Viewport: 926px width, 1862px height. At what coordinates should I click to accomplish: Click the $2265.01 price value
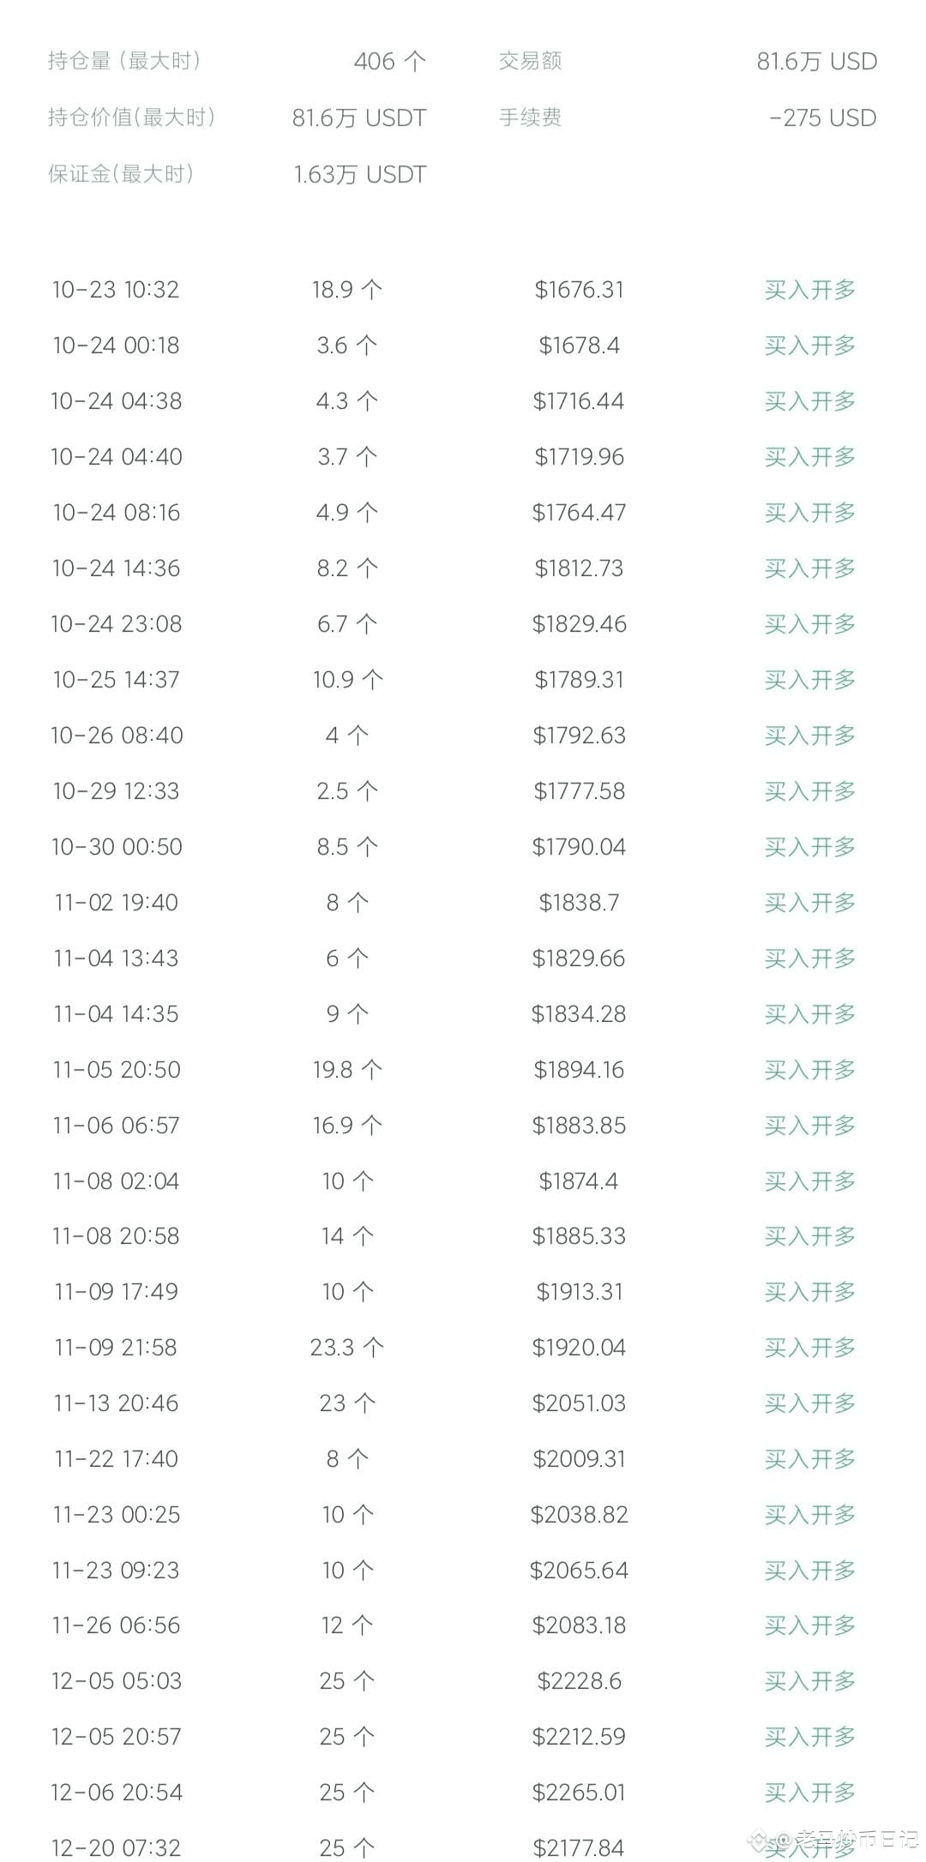pos(579,1793)
